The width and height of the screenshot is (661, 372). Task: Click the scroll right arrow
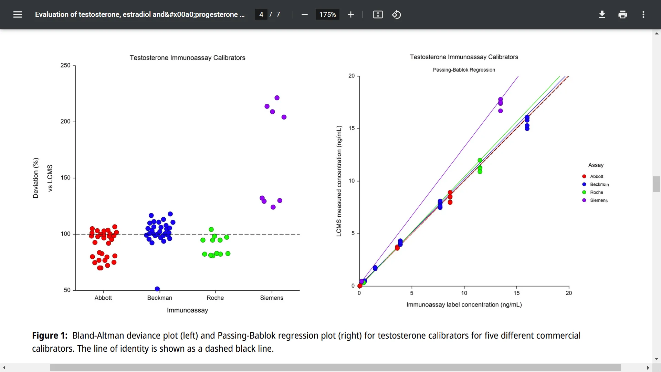(648, 368)
